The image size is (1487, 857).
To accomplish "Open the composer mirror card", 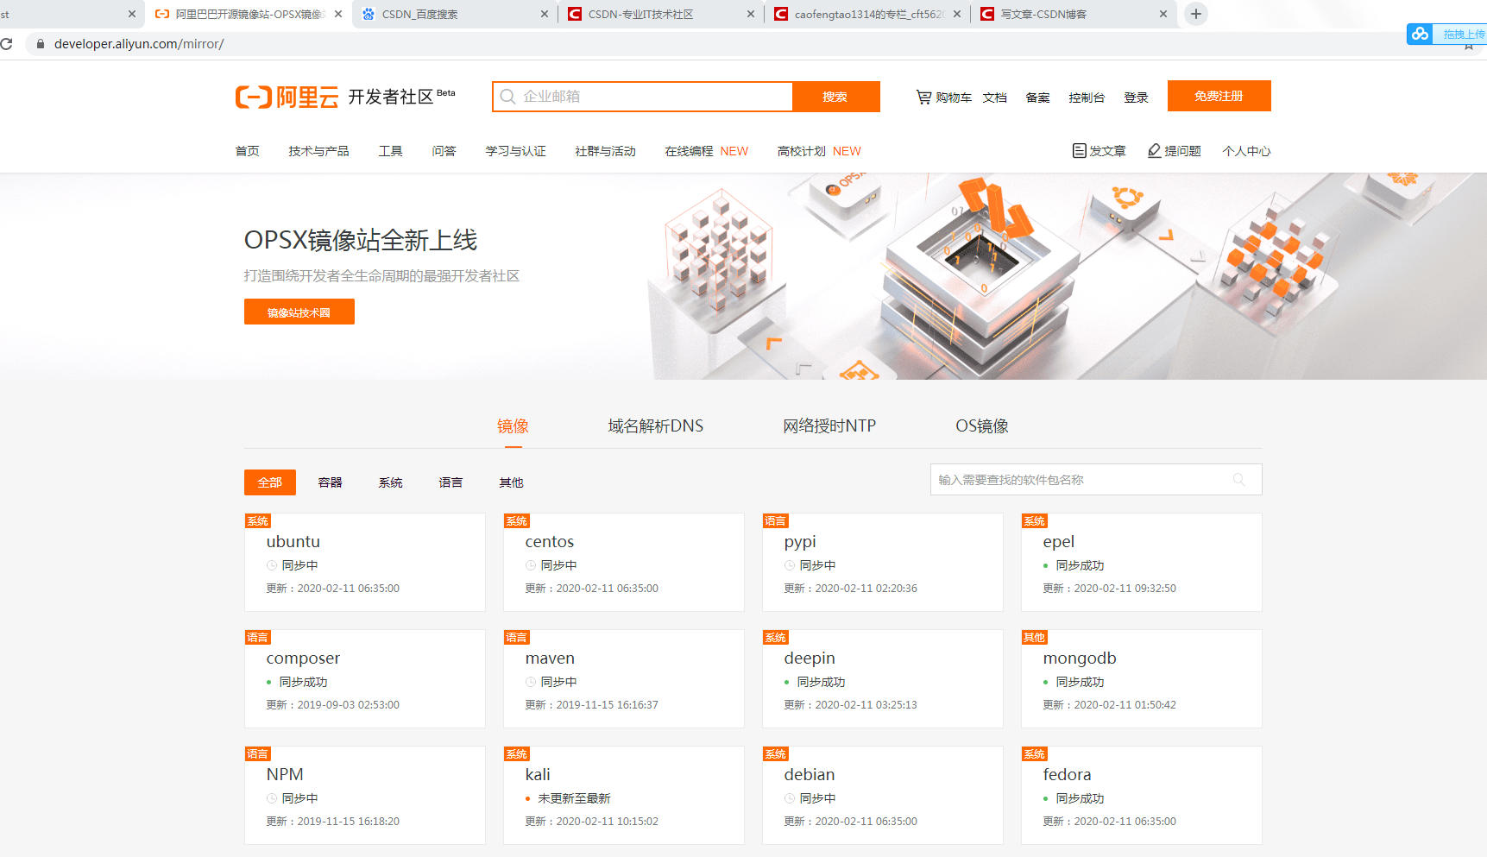I will coord(365,679).
